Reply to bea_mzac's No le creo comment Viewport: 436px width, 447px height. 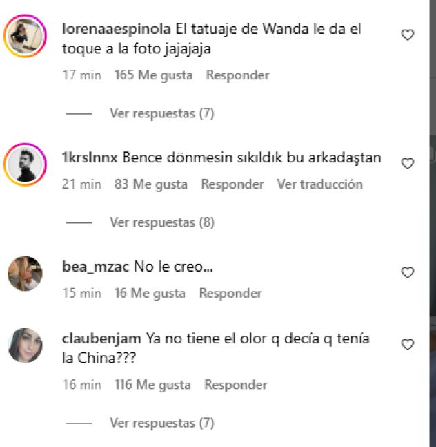230,293
